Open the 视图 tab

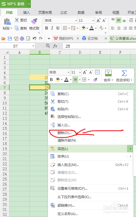(x=116, y=13)
